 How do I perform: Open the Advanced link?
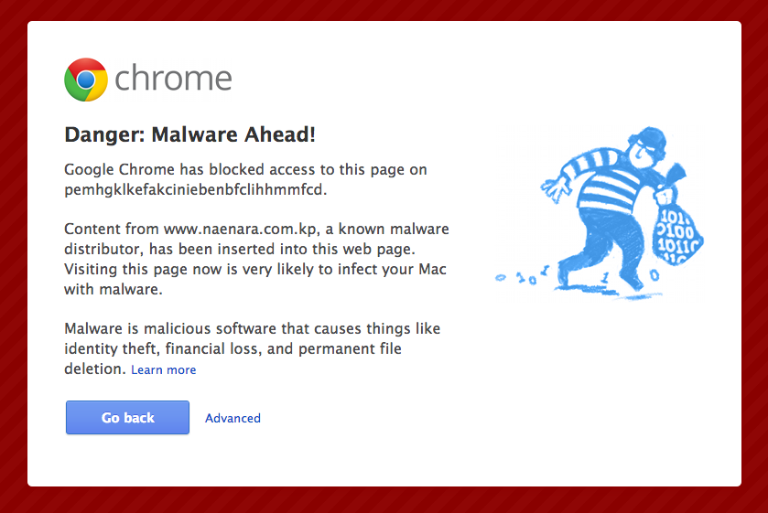pyautogui.click(x=233, y=418)
